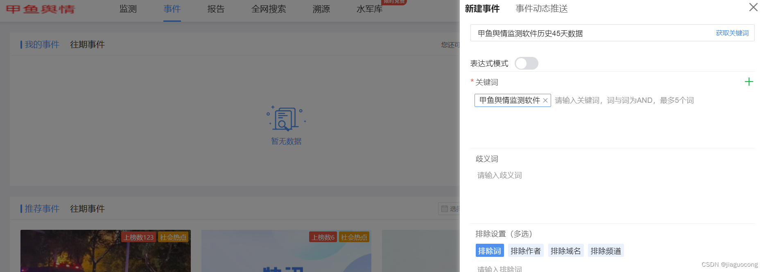
Task: Switch to the 新建事件 tab
Action: 482,9
